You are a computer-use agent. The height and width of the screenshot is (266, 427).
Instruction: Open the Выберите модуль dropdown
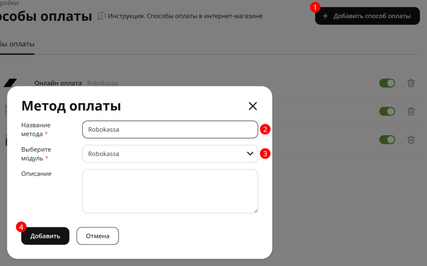pos(170,154)
